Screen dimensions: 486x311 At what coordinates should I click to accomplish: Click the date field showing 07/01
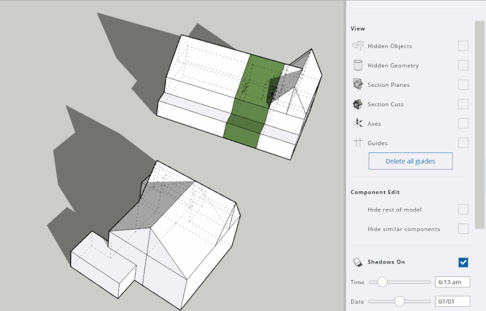pyautogui.click(x=452, y=301)
